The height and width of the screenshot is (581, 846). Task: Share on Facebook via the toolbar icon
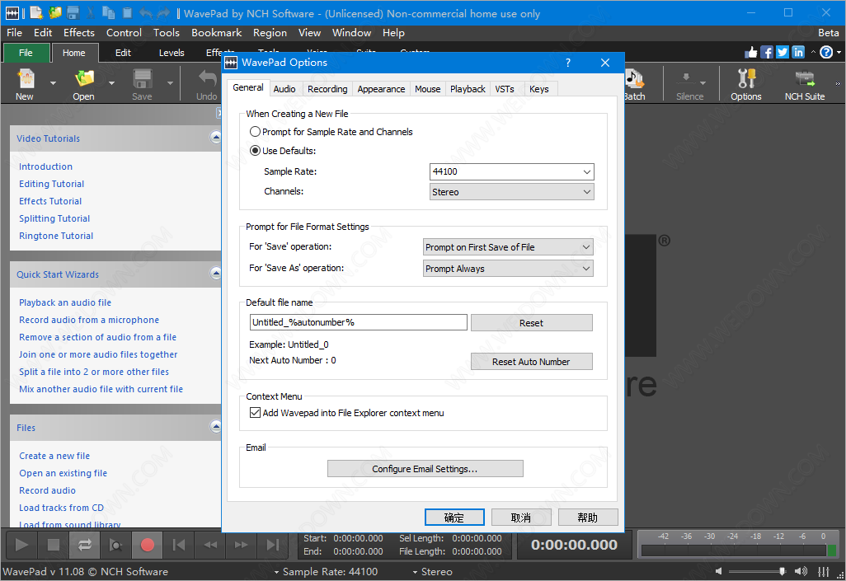(767, 52)
